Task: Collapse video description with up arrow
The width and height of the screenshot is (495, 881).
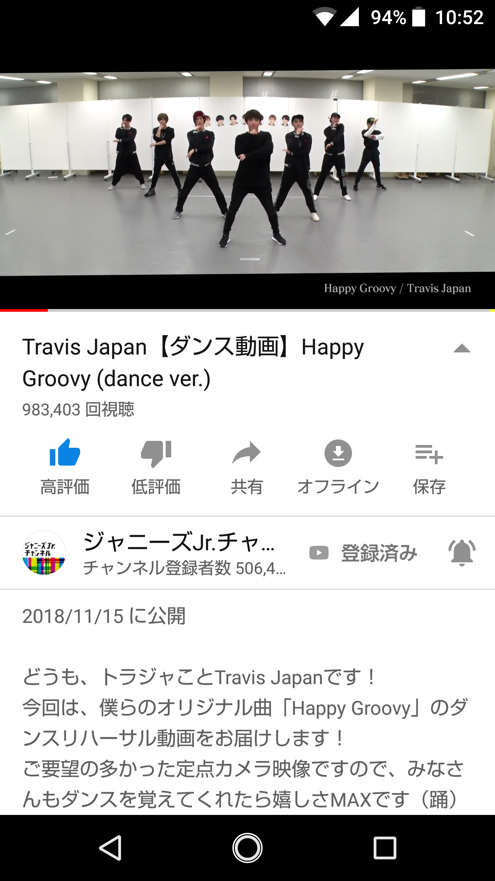Action: tap(462, 349)
